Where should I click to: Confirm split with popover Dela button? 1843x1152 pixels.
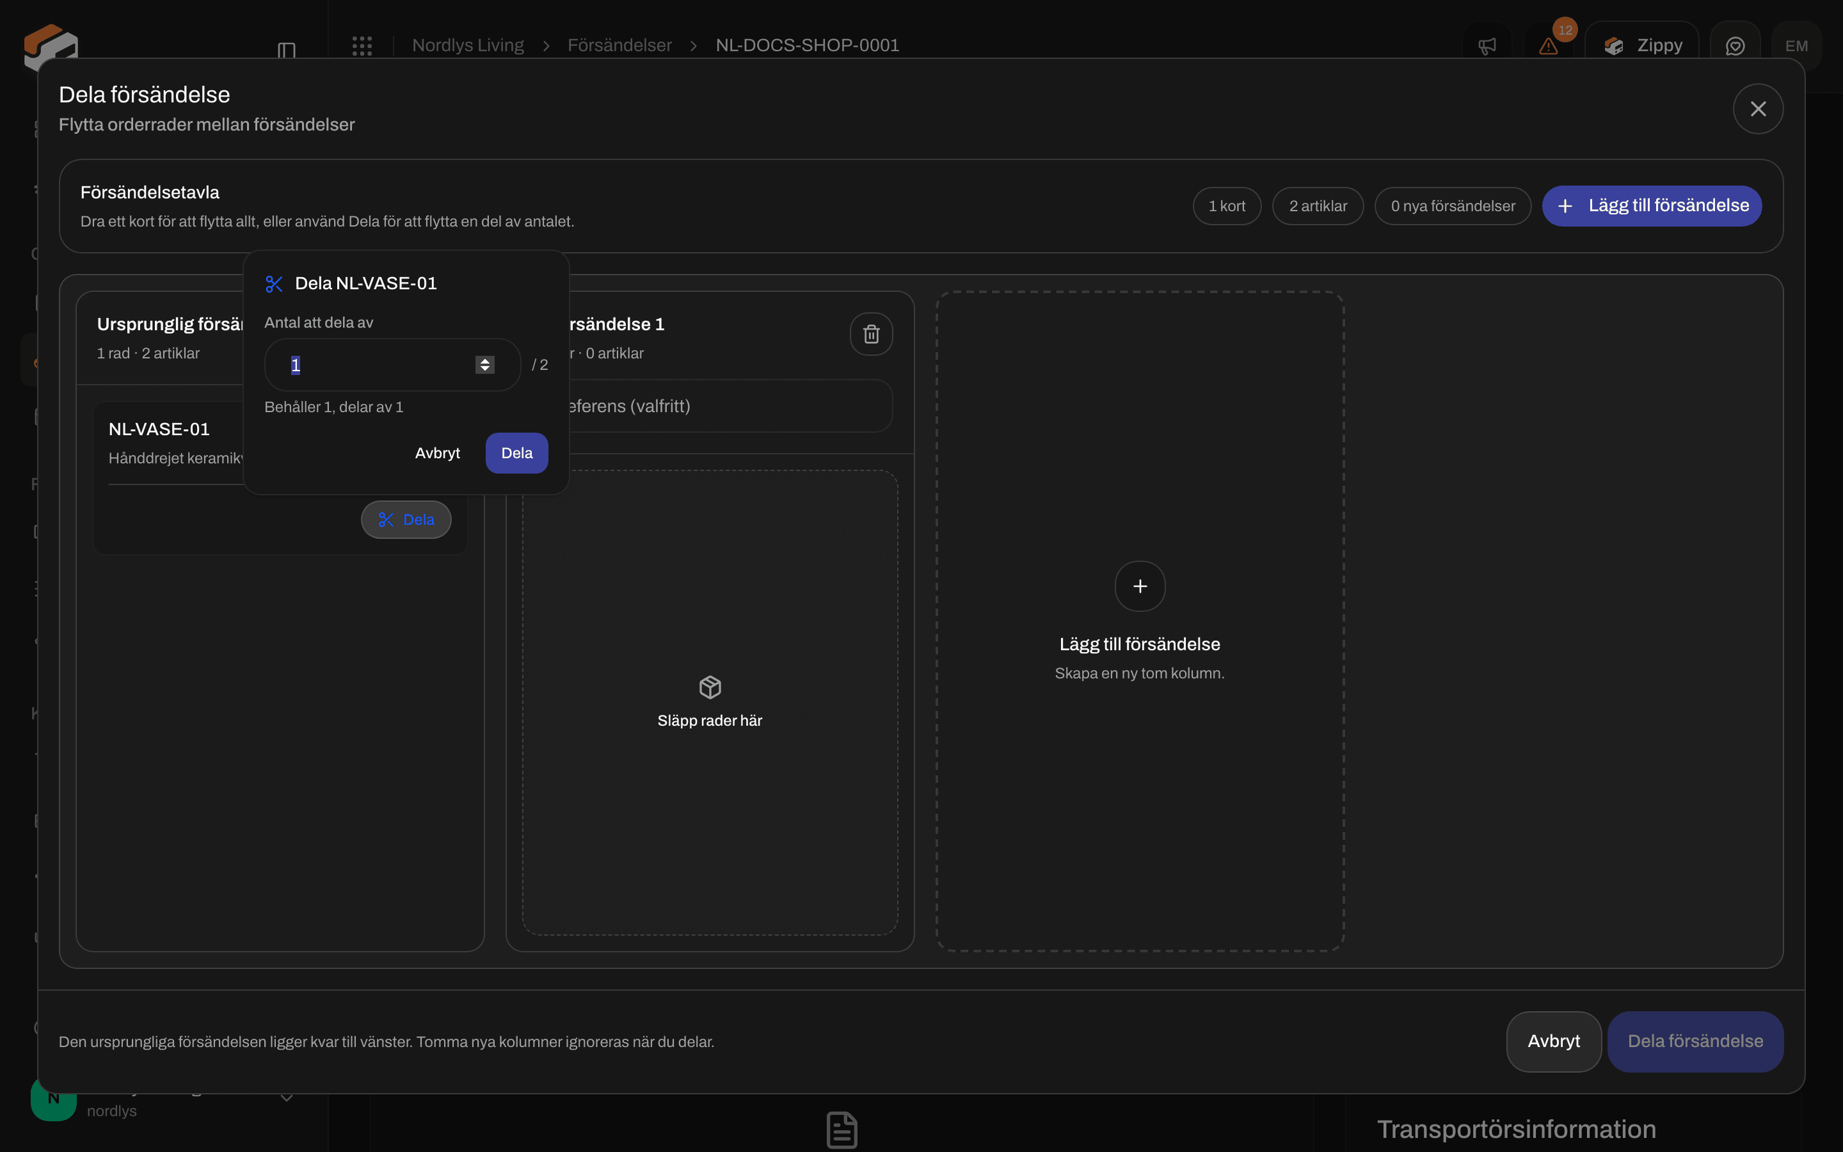pos(516,453)
